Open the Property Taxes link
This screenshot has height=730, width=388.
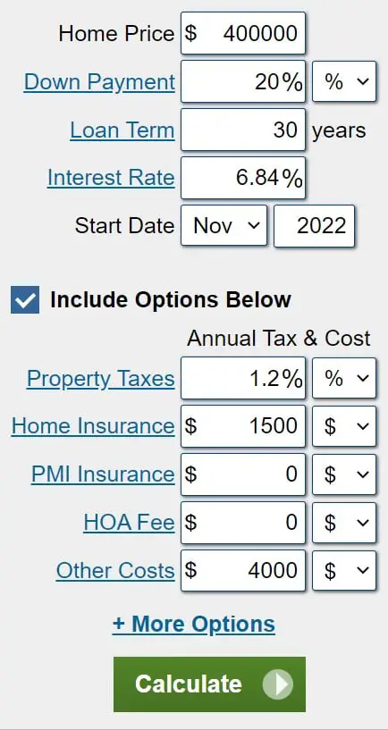click(x=101, y=379)
